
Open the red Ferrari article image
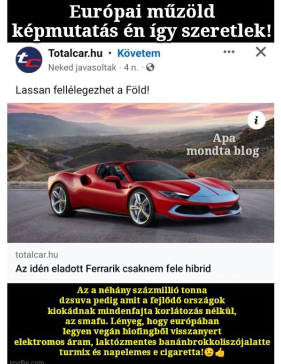click(140, 173)
